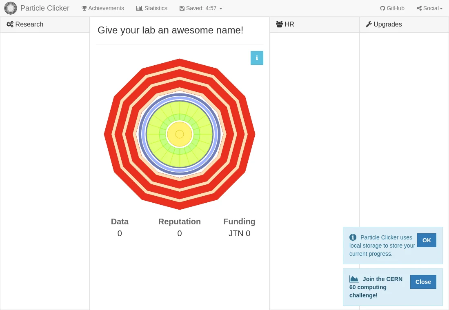Click the Funding amount JTN 0
Screen dimensions: 449x310
coord(239,234)
